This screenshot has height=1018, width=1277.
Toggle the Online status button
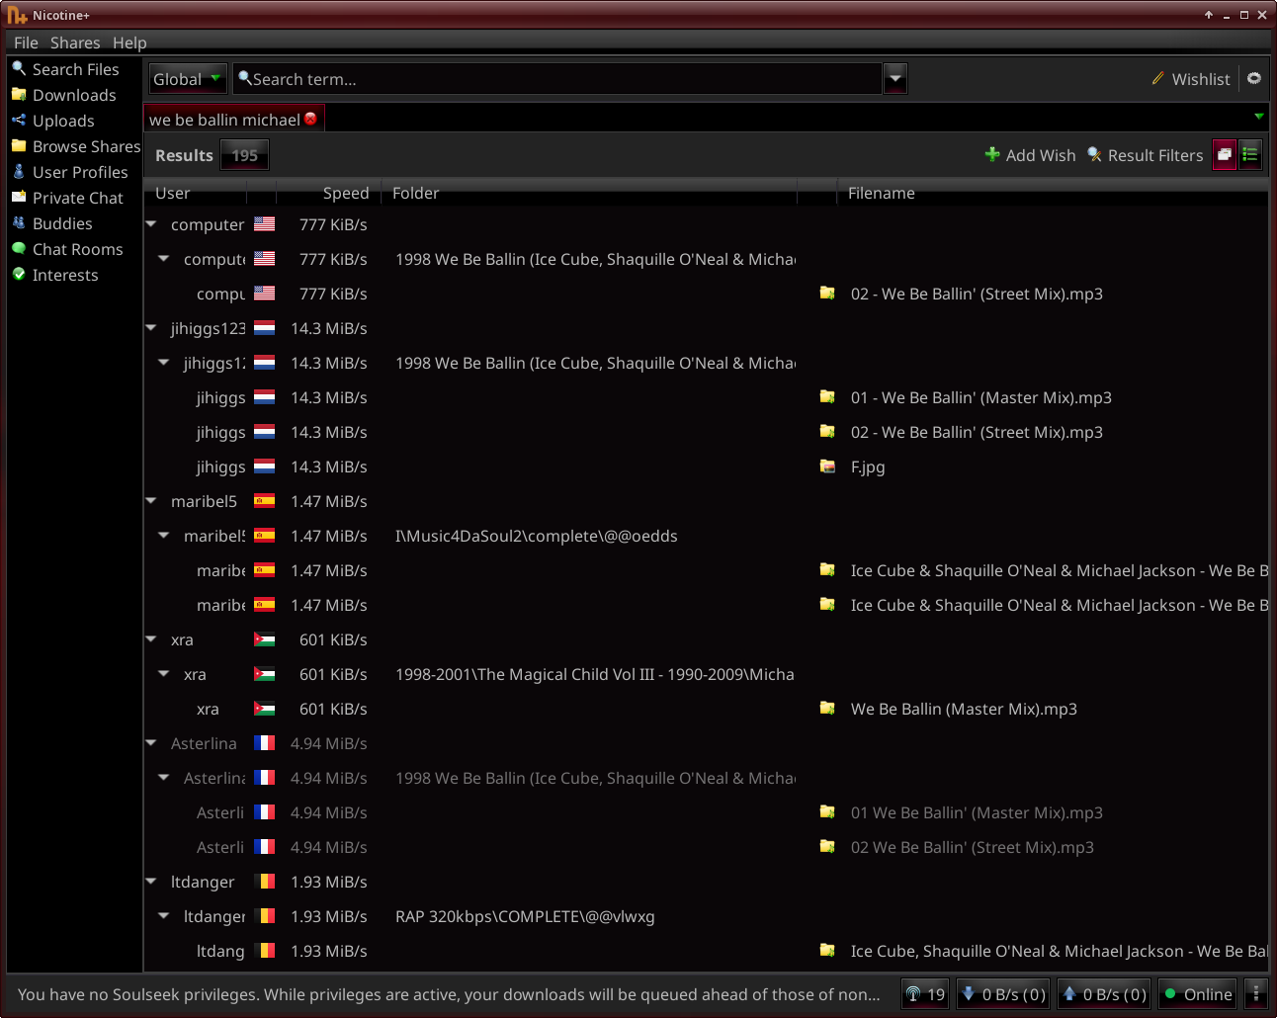[1197, 994]
